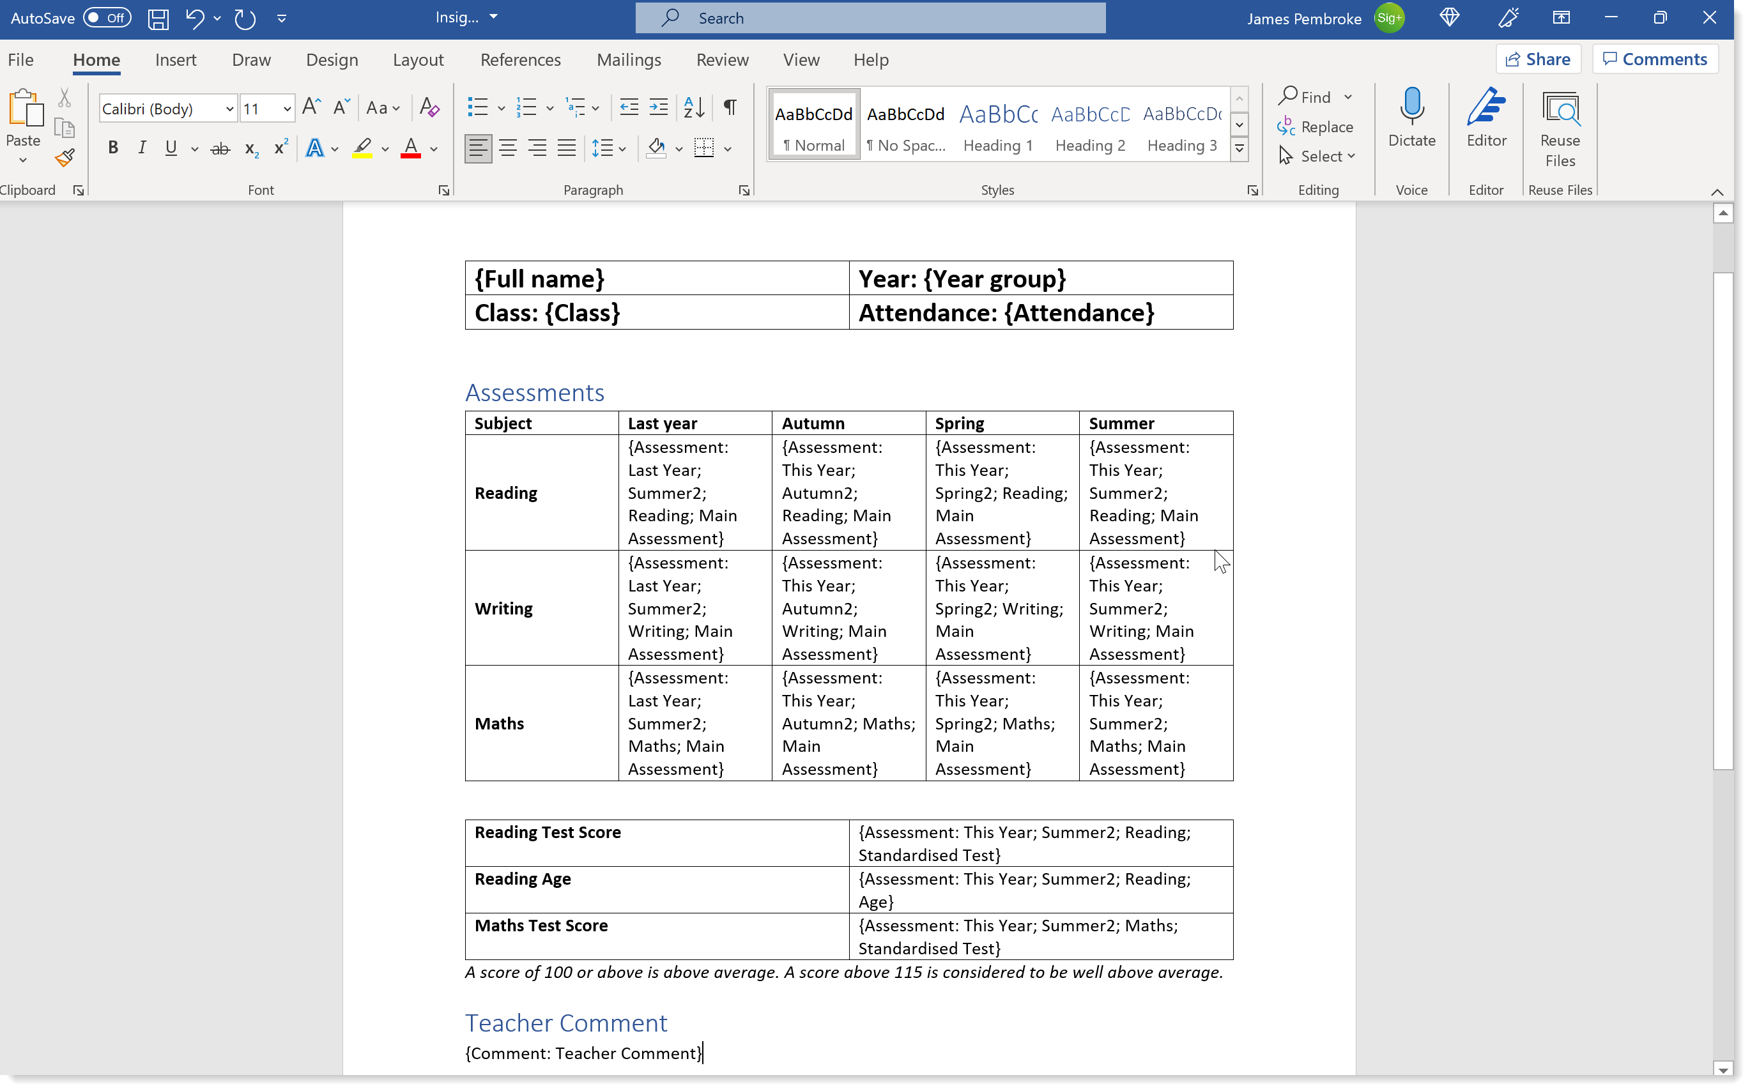Click Replace in Editing group
This screenshot has height=1091, width=1750.
click(1316, 127)
